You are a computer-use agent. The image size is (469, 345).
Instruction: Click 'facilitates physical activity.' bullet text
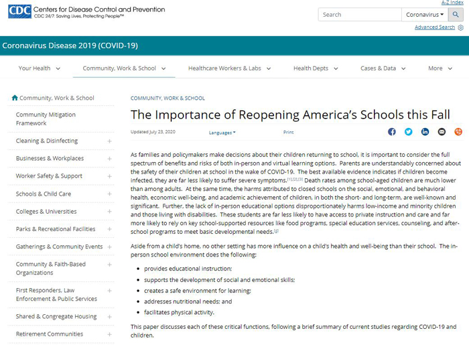179,312
